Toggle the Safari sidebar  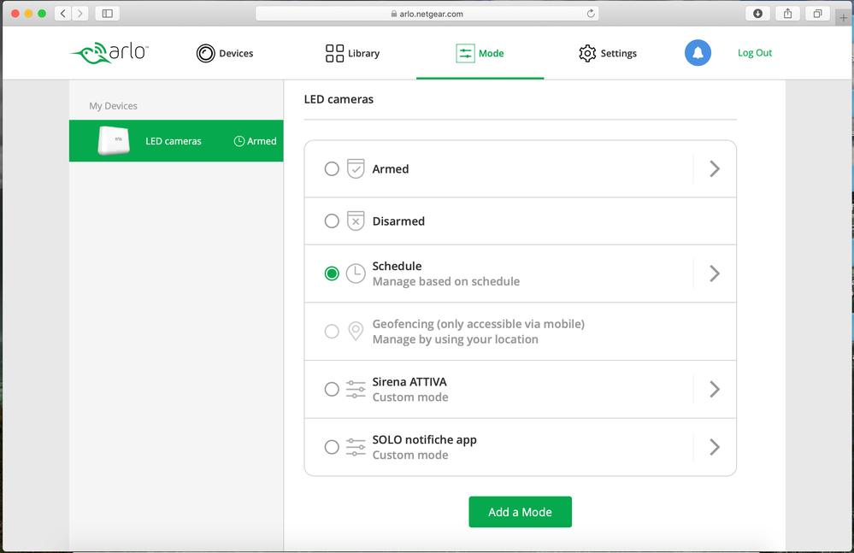click(108, 14)
